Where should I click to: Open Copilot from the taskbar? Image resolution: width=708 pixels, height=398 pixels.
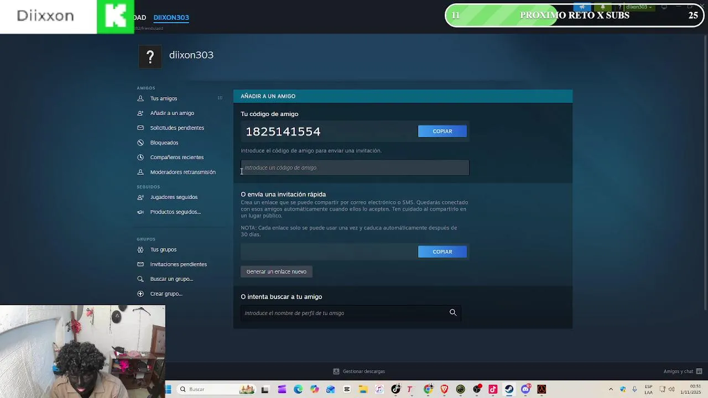click(314, 389)
